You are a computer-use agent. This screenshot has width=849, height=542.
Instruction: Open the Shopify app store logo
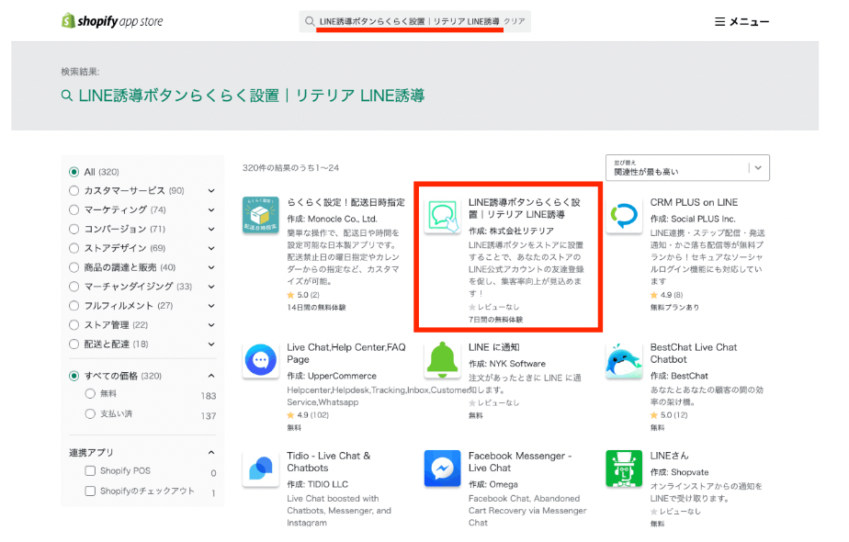tap(112, 21)
